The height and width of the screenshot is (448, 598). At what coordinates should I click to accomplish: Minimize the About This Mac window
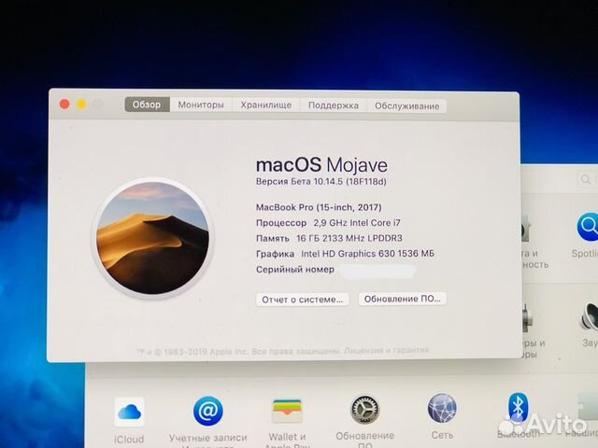point(81,105)
